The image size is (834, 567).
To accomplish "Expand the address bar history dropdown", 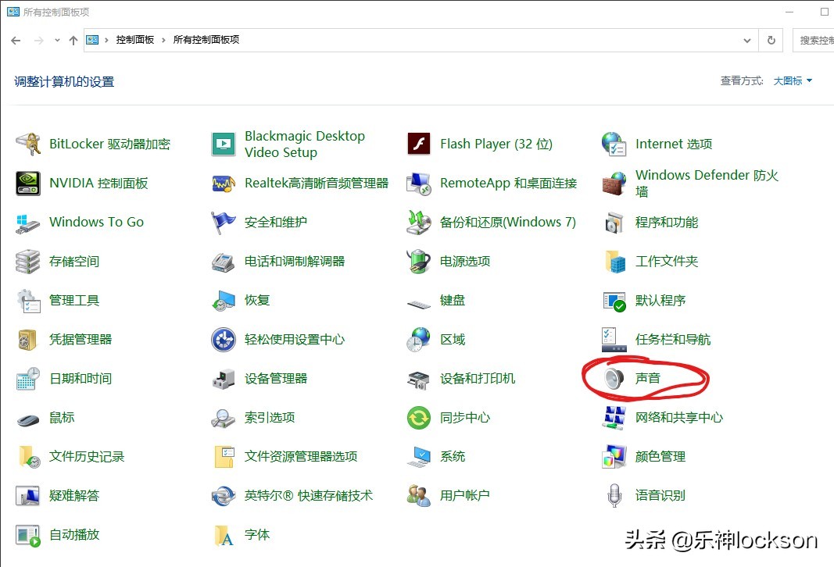I will coord(746,39).
